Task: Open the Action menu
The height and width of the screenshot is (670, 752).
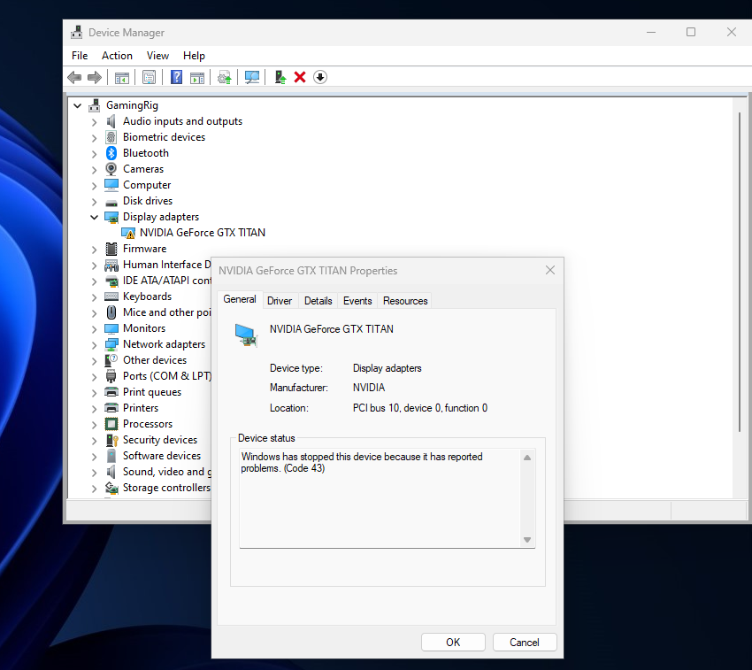Action: click(x=117, y=56)
